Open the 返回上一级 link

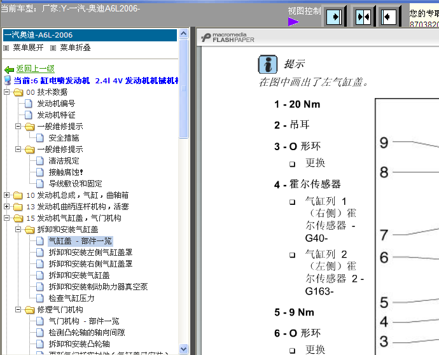[x=35, y=69]
